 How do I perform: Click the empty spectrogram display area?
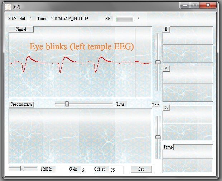tap(80, 136)
